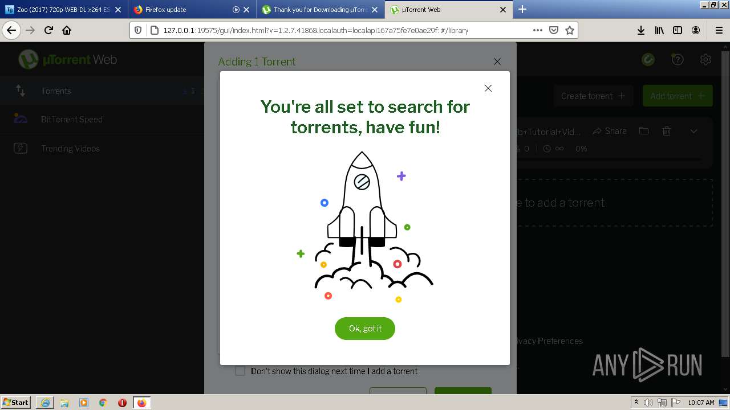Viewport: 730px width, 410px height.
Task: Open the torrent's folder icon
Action: click(x=644, y=131)
